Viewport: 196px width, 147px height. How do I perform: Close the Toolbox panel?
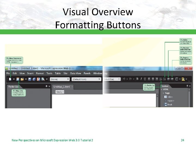[190, 86]
